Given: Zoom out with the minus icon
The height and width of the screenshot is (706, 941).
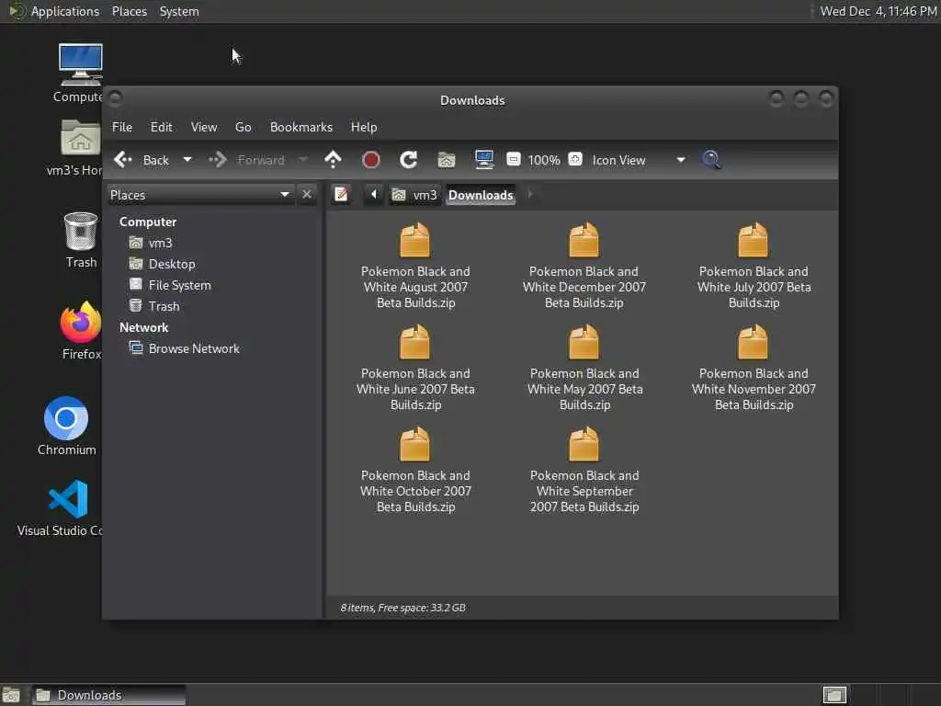Looking at the screenshot, I should (514, 159).
